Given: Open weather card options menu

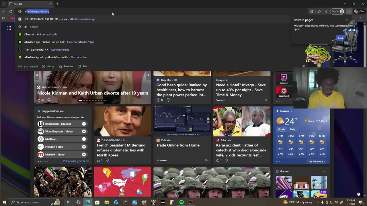Looking at the screenshot, I should 324,111.
